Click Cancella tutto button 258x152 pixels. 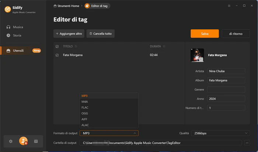pos(100,34)
